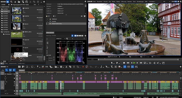Cut clip with timeline scissors icon
This screenshot has height=98, width=182.
point(66,67)
